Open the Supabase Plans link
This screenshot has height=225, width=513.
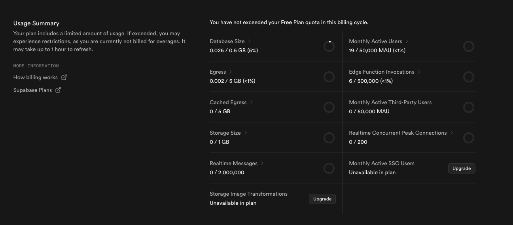click(32, 90)
